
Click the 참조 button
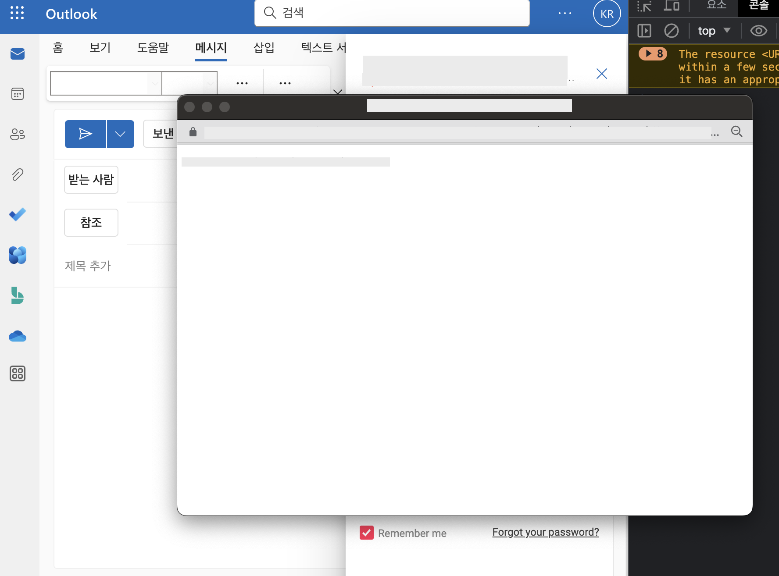pos(91,223)
